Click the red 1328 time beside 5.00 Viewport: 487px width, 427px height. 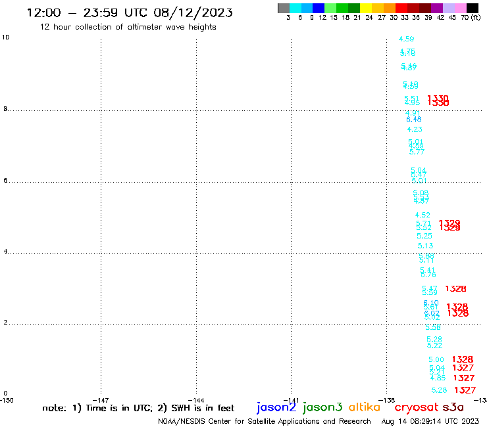(x=463, y=359)
